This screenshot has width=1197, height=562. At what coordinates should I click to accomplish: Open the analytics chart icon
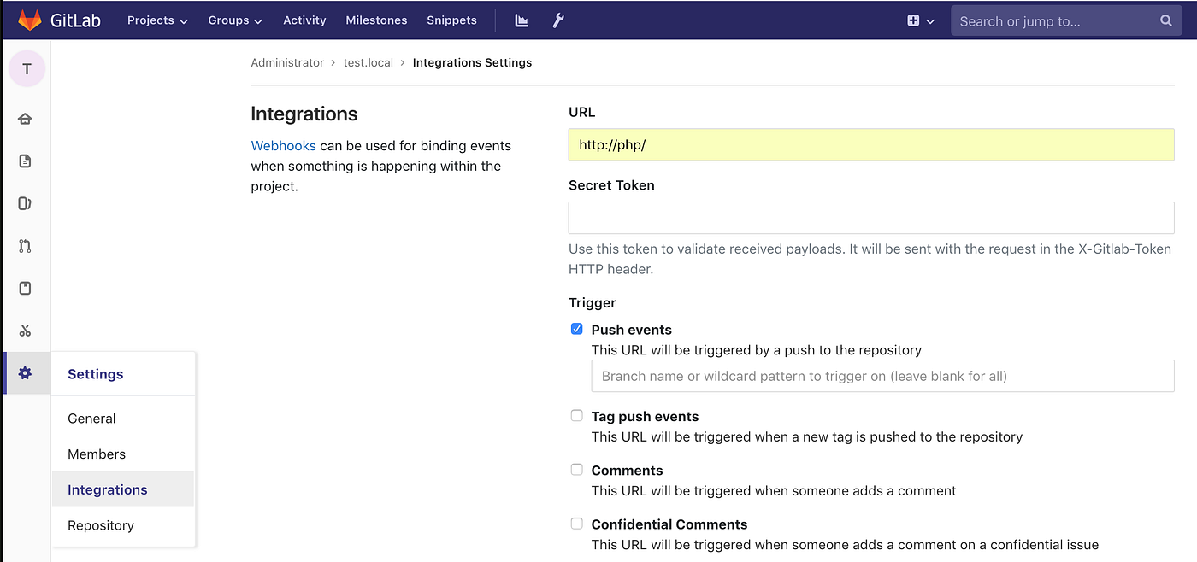521,20
